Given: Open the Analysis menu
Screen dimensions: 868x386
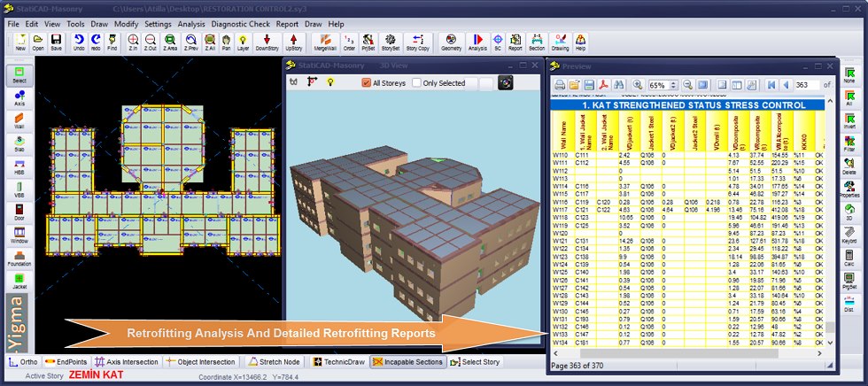Looking at the screenshot, I should coord(191,24).
